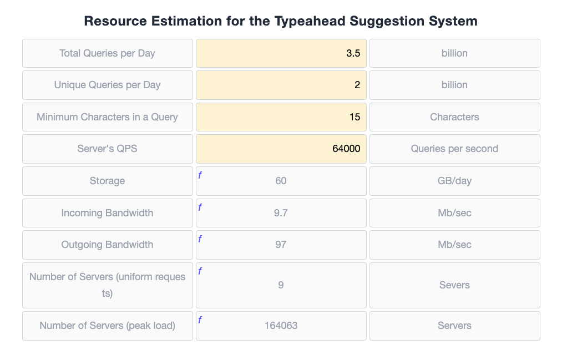Click the formula icon beside Incoming Bandwidth value
The width and height of the screenshot is (567, 350).
[x=200, y=207]
